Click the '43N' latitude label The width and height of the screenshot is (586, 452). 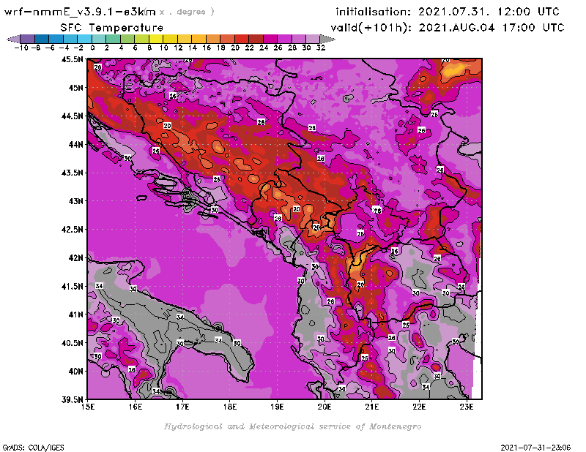(75, 201)
